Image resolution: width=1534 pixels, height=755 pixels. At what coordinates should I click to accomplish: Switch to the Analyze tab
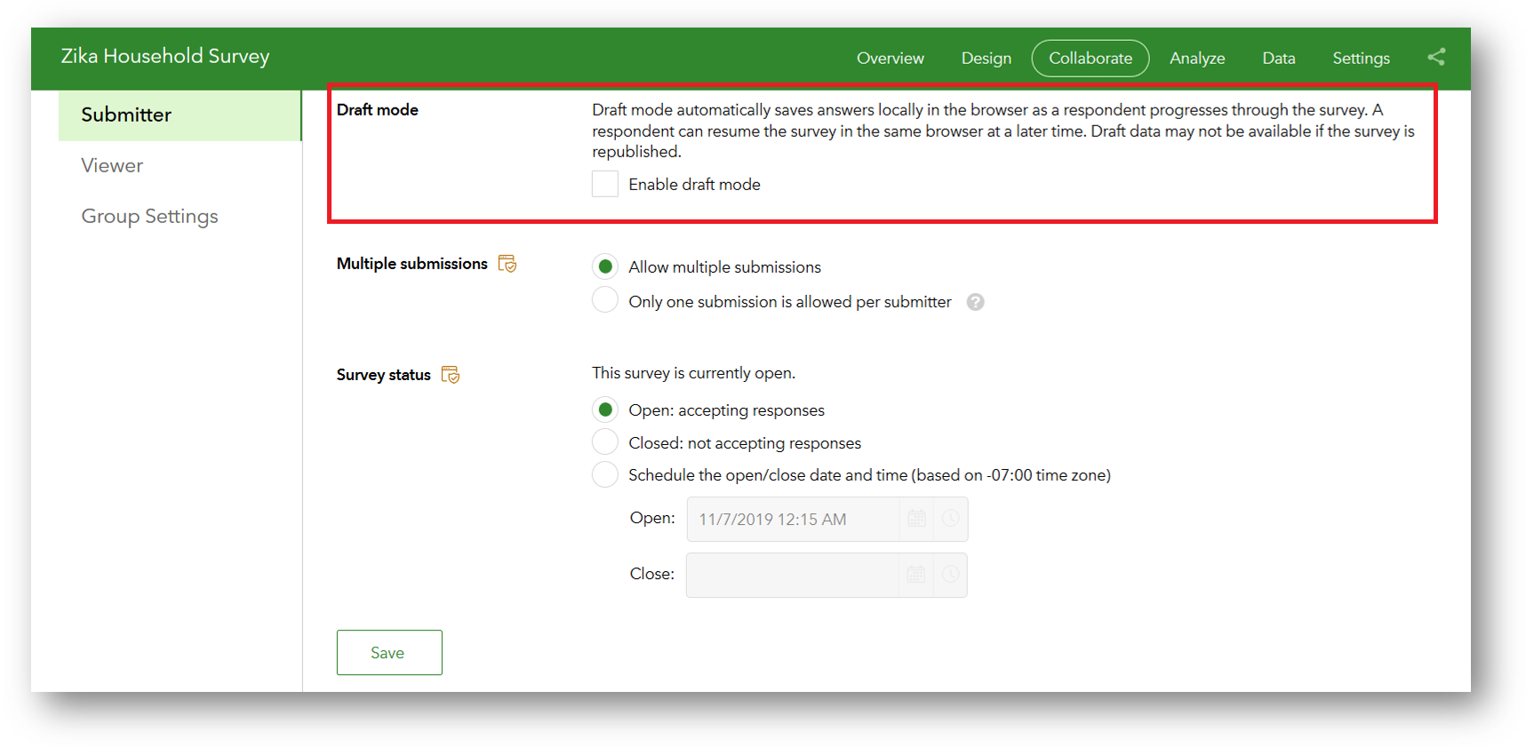[x=1197, y=58]
